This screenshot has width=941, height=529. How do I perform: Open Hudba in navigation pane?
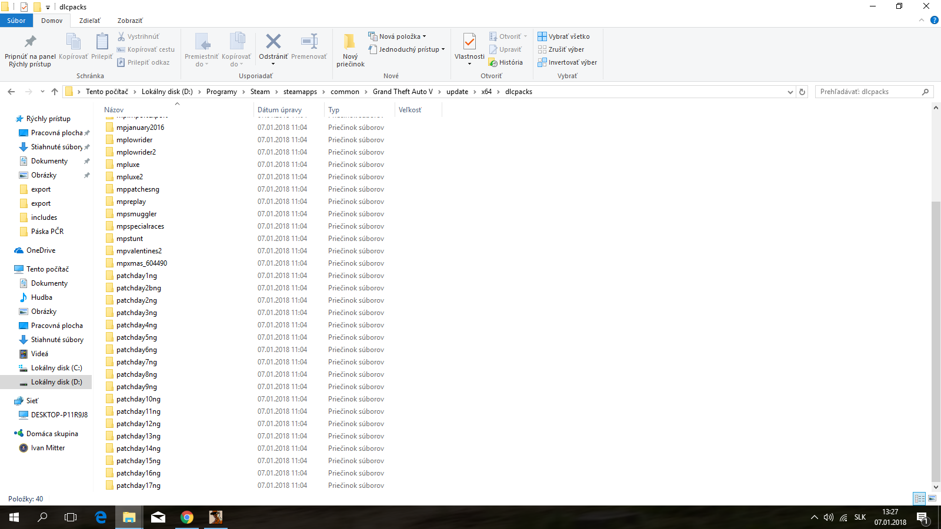pos(41,297)
